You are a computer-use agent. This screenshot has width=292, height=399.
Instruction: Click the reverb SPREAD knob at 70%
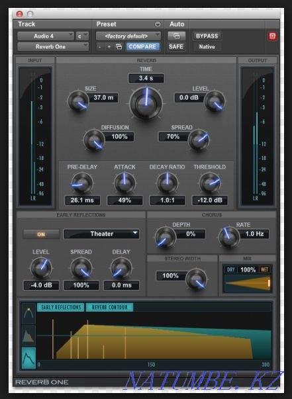199,140
